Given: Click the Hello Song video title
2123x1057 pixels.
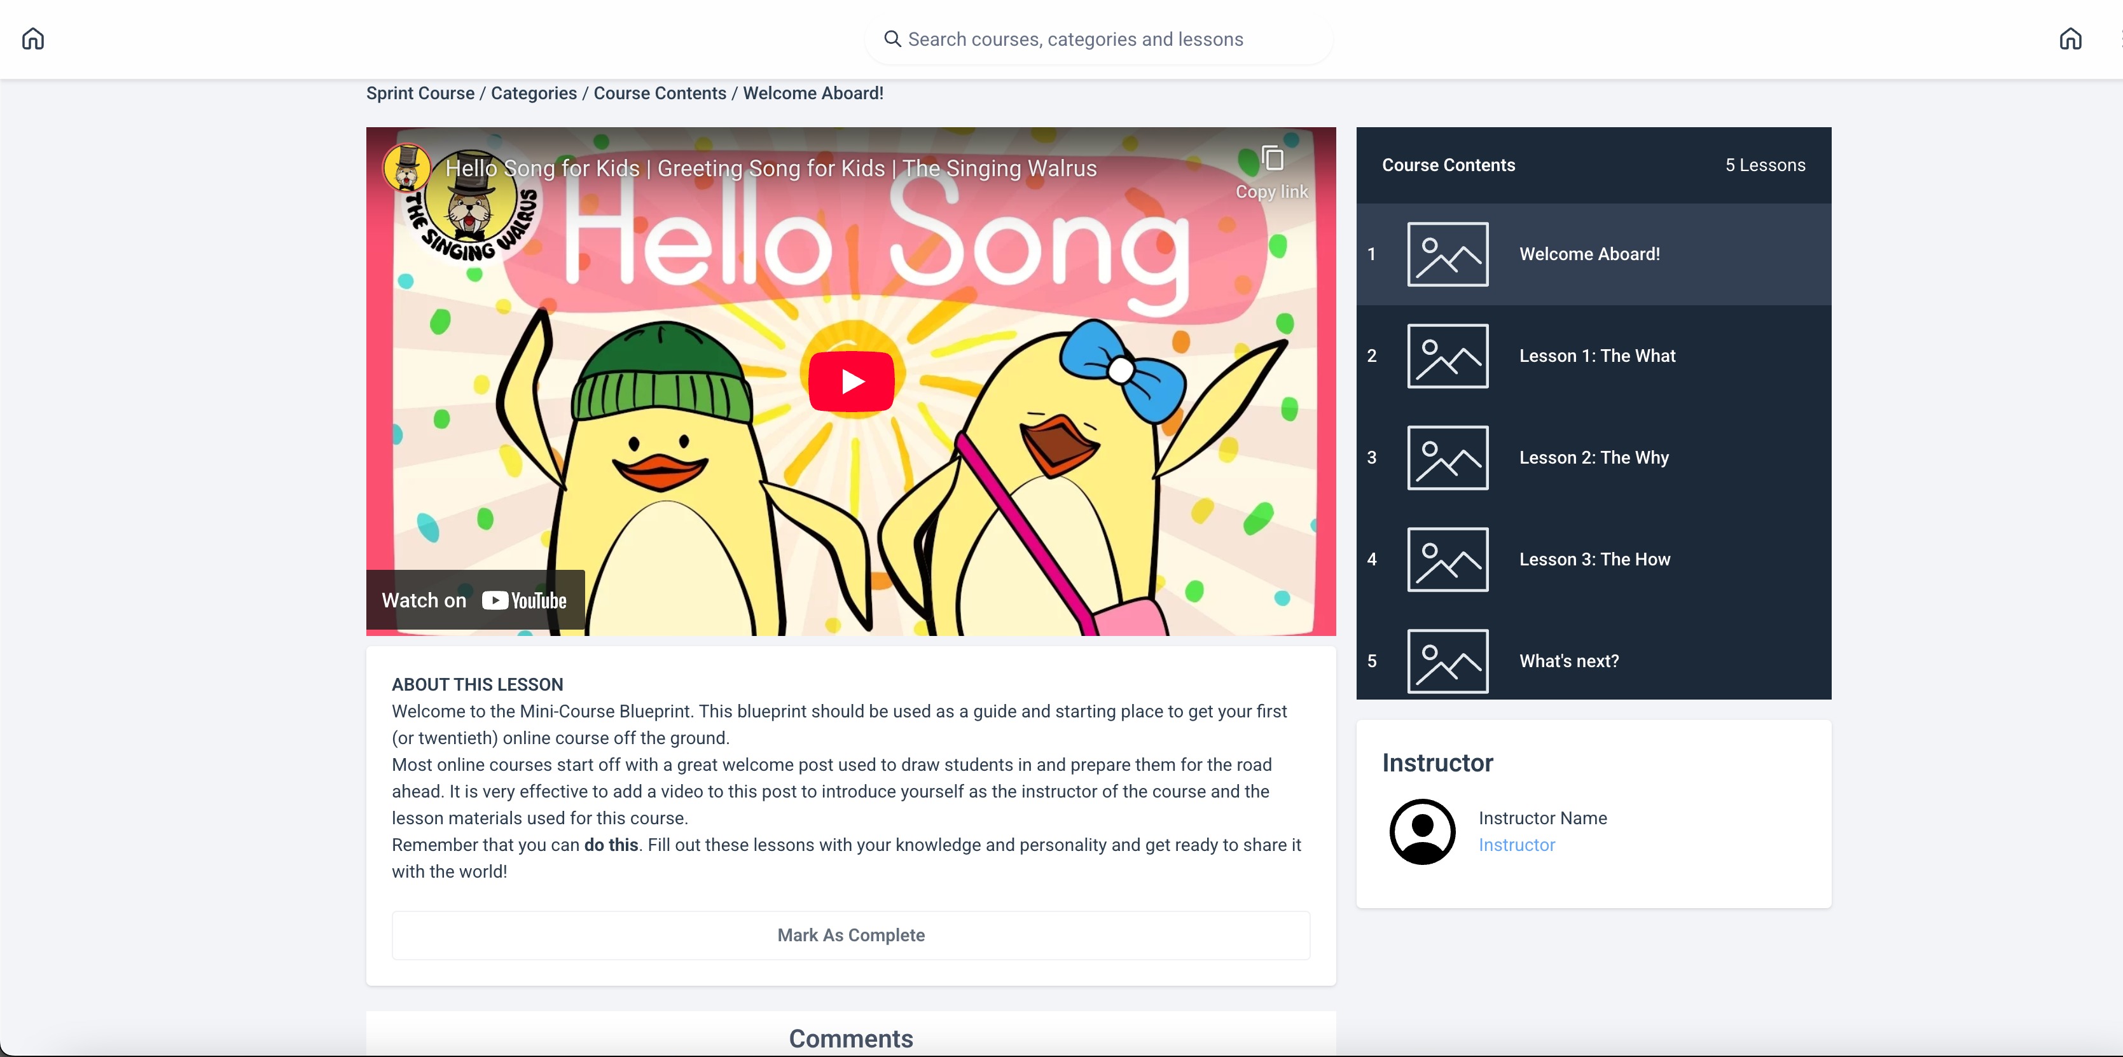Looking at the screenshot, I should click(x=771, y=168).
